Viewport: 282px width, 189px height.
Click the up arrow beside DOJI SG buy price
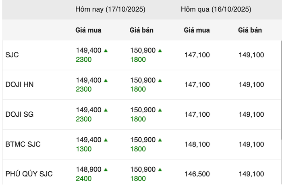106,110
